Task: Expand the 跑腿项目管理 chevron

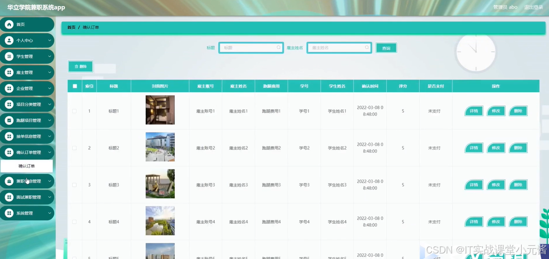Action: [50, 120]
